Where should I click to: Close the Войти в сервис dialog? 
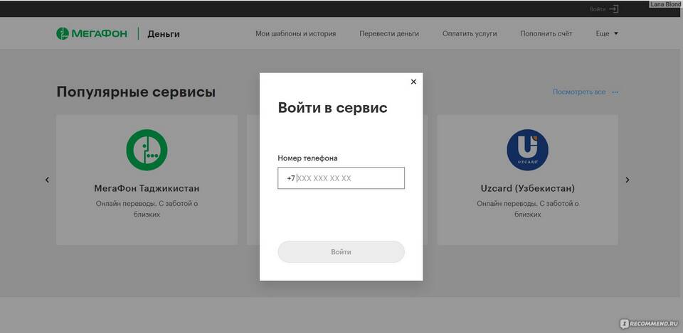click(x=413, y=82)
